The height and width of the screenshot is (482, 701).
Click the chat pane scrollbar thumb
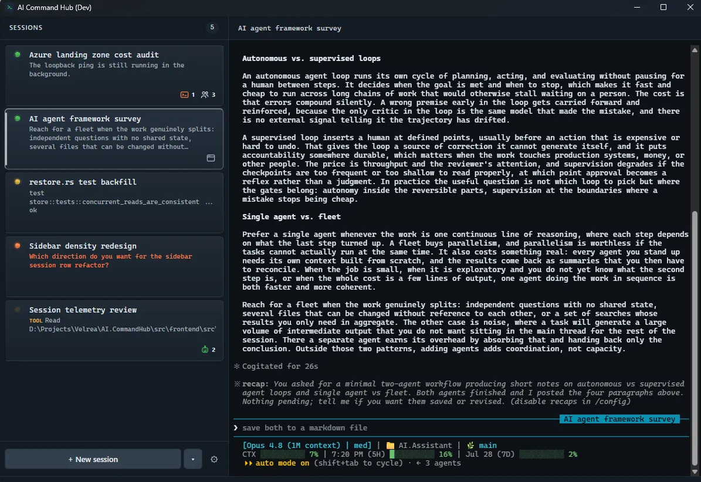[x=695, y=338]
